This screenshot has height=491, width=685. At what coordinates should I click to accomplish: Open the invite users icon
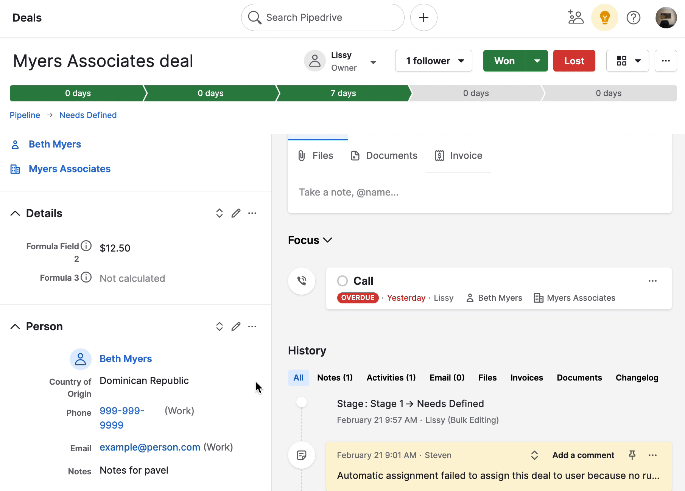tap(576, 17)
